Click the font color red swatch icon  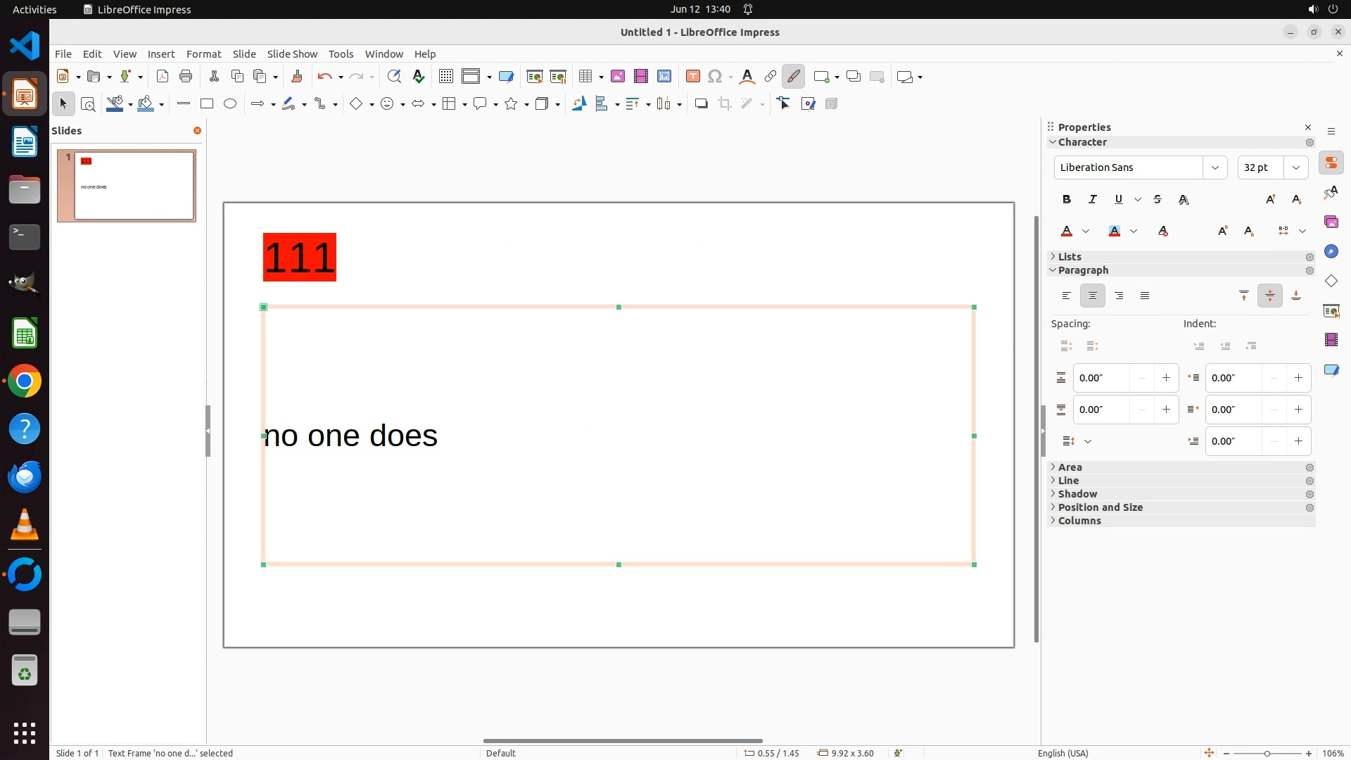click(x=1067, y=232)
